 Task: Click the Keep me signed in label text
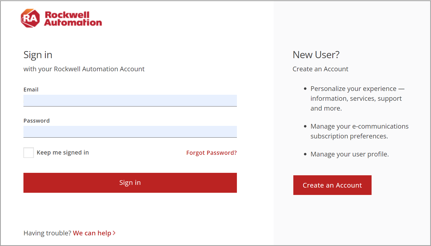(63, 153)
